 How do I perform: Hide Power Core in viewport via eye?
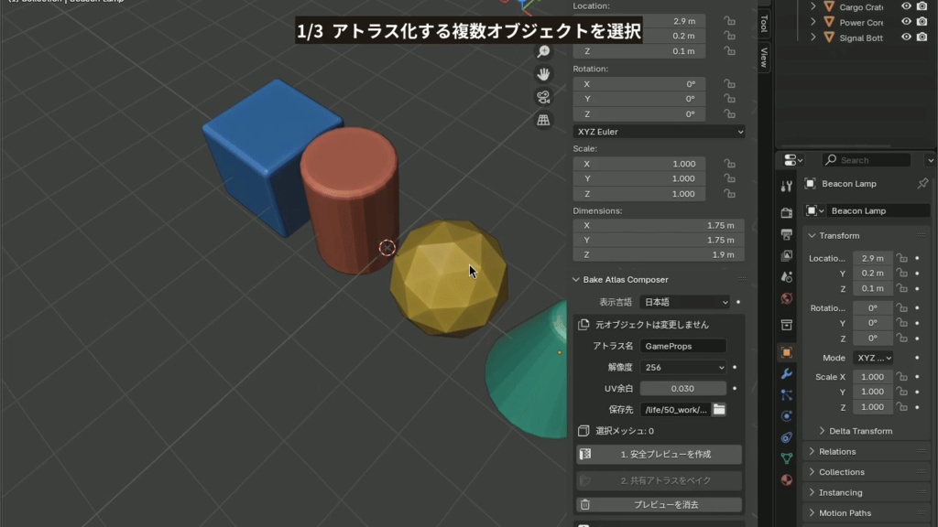click(x=906, y=22)
